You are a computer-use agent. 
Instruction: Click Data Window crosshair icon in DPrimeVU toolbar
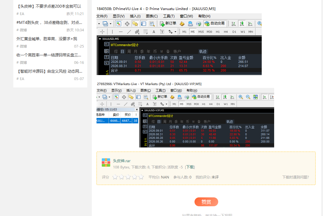coord(127,24)
